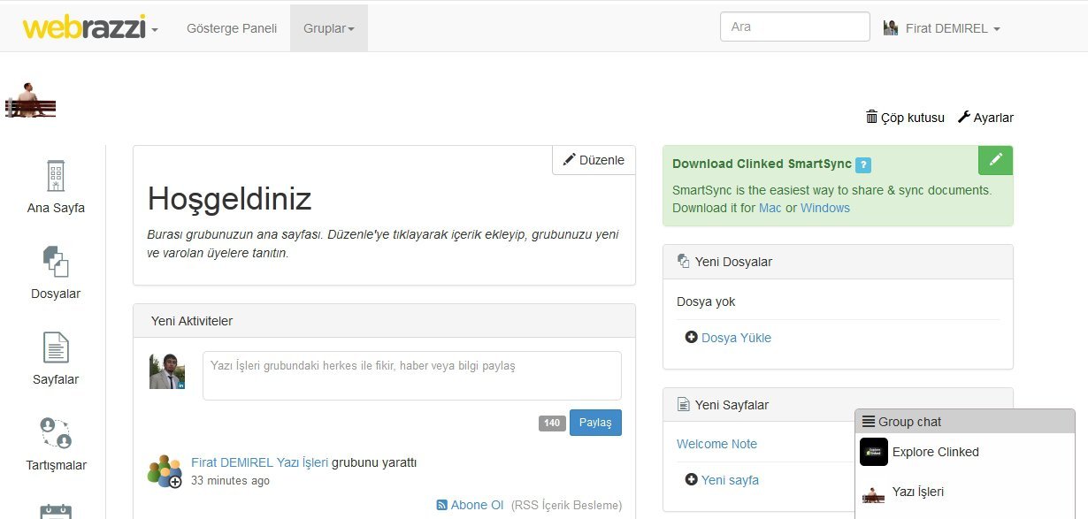Screen dimensions: 1088x519
Task: Click the Ara search field
Action: coord(794,27)
